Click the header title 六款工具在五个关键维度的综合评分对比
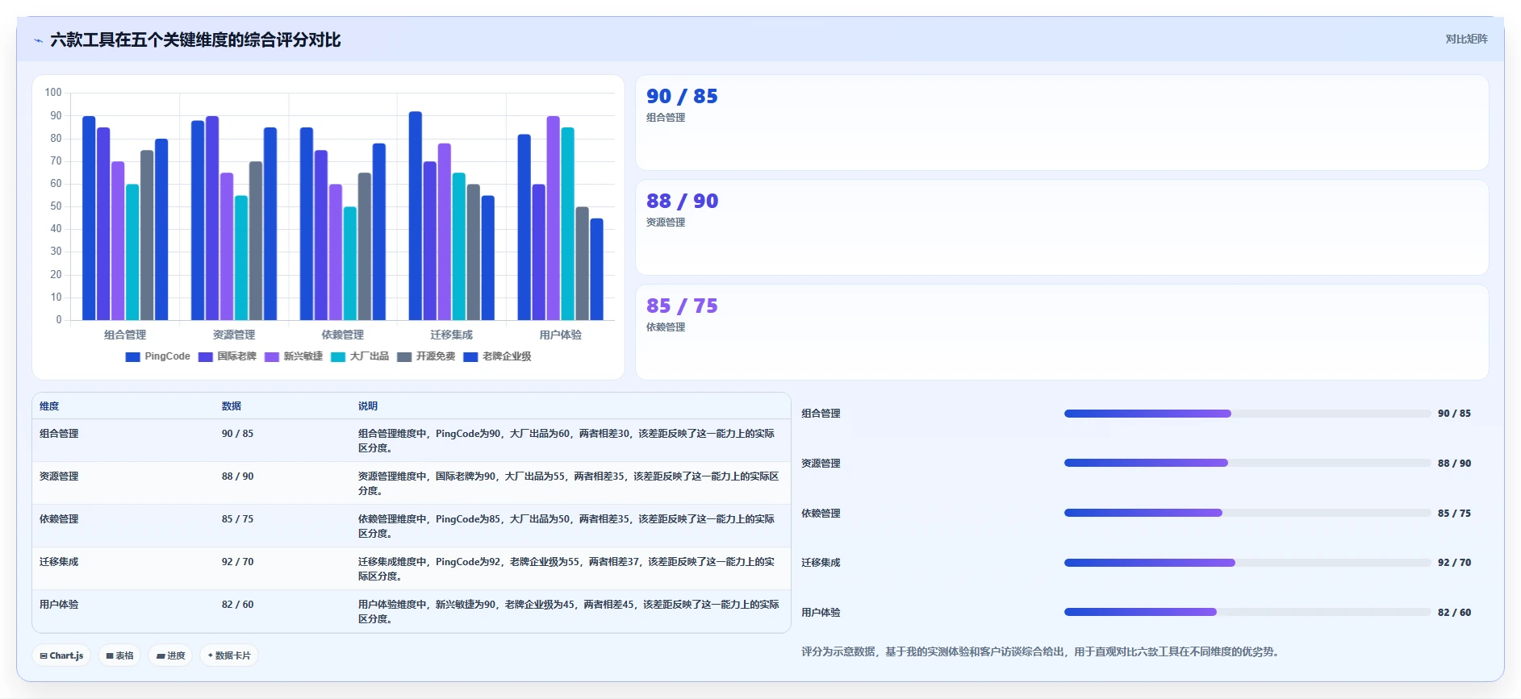 pos(195,40)
